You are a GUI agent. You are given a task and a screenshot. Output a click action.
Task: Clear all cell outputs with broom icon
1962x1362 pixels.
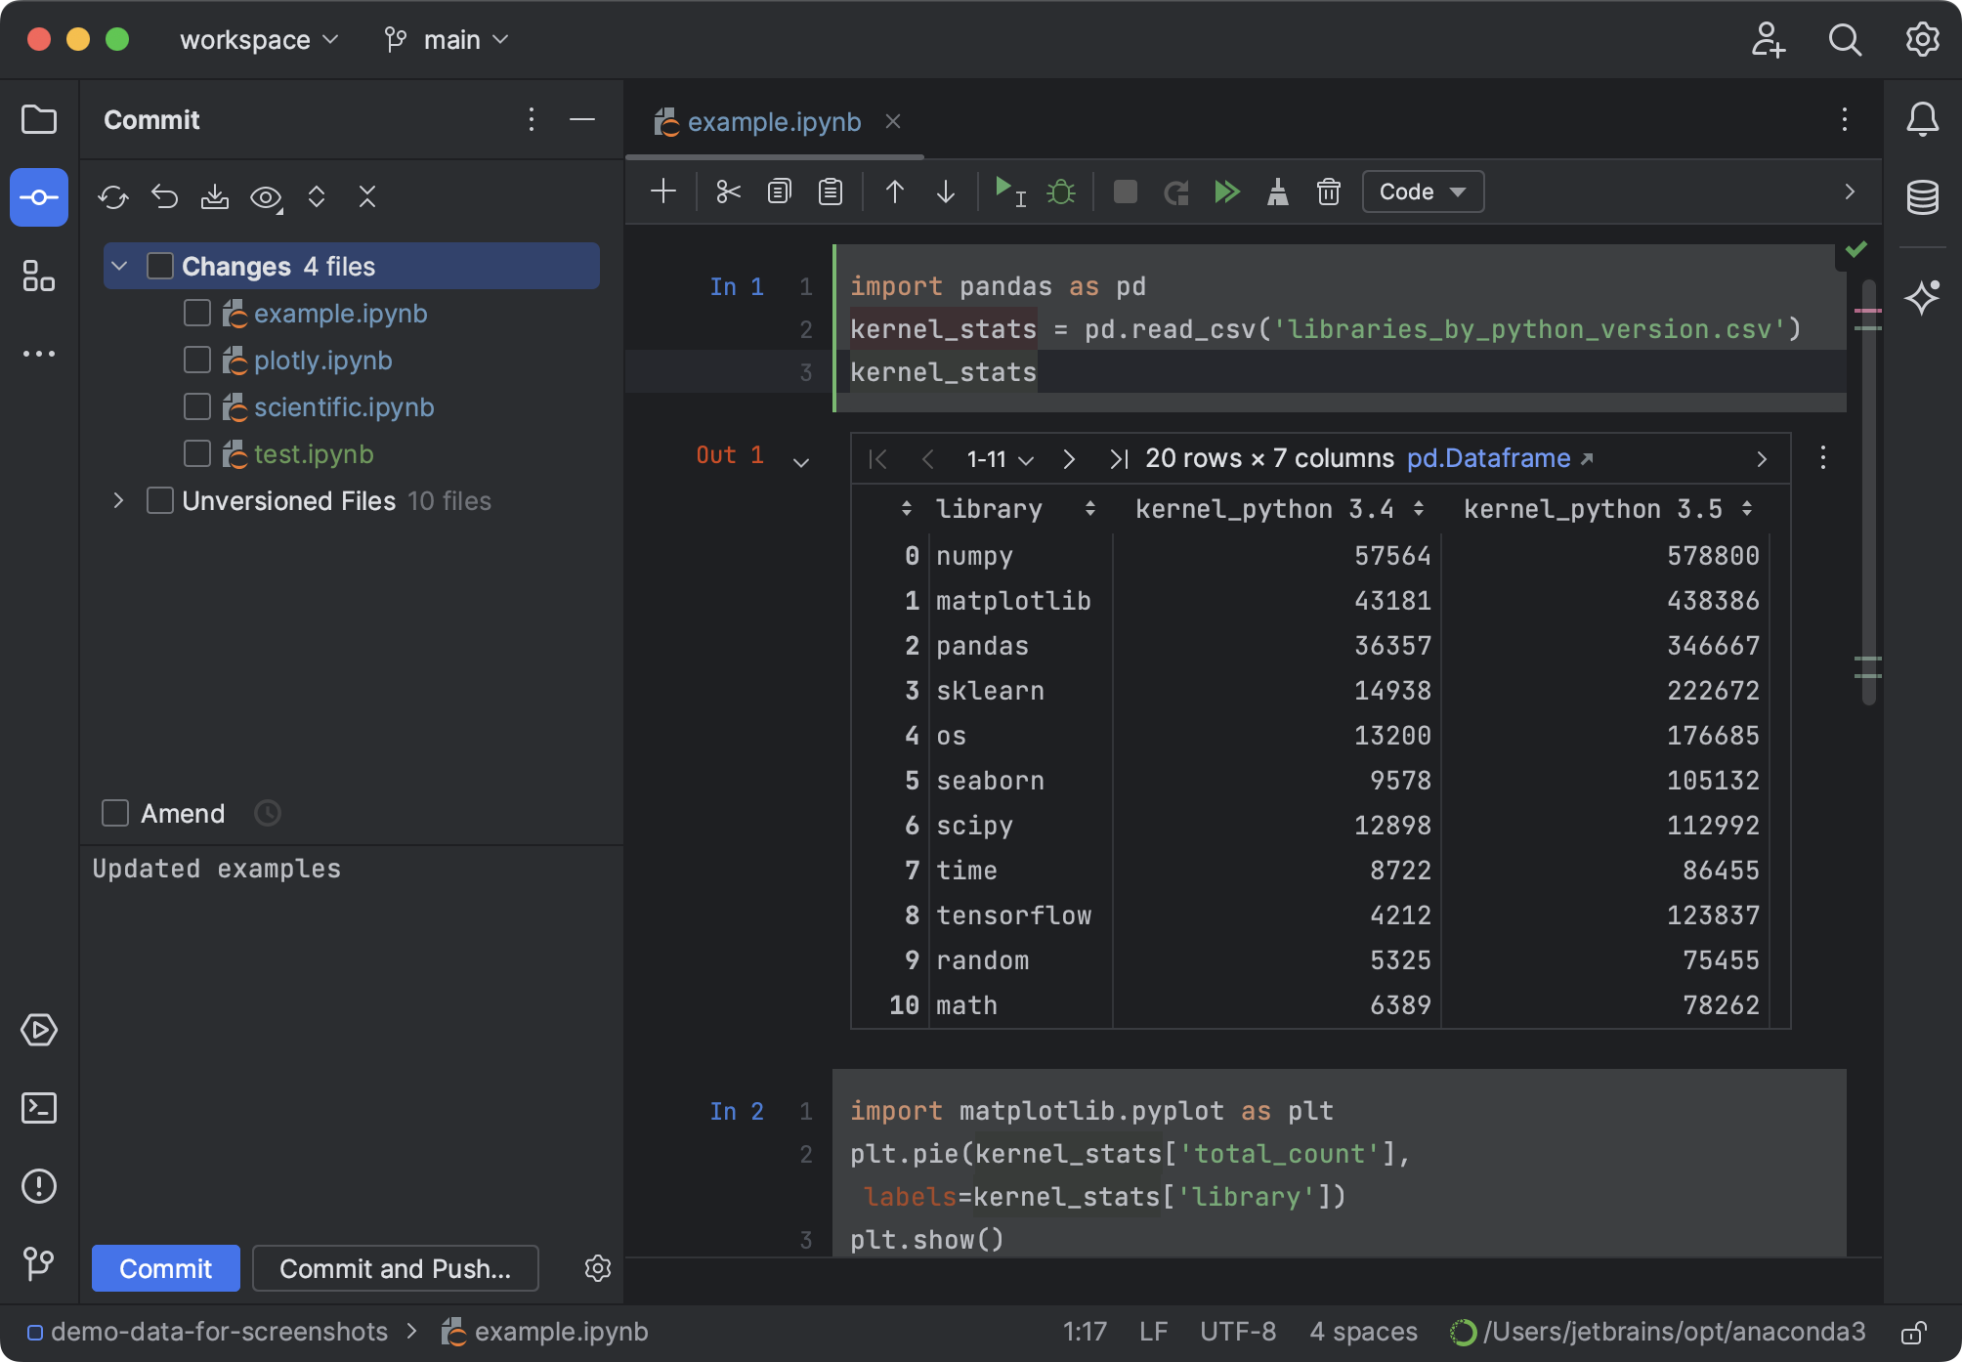tap(1278, 192)
